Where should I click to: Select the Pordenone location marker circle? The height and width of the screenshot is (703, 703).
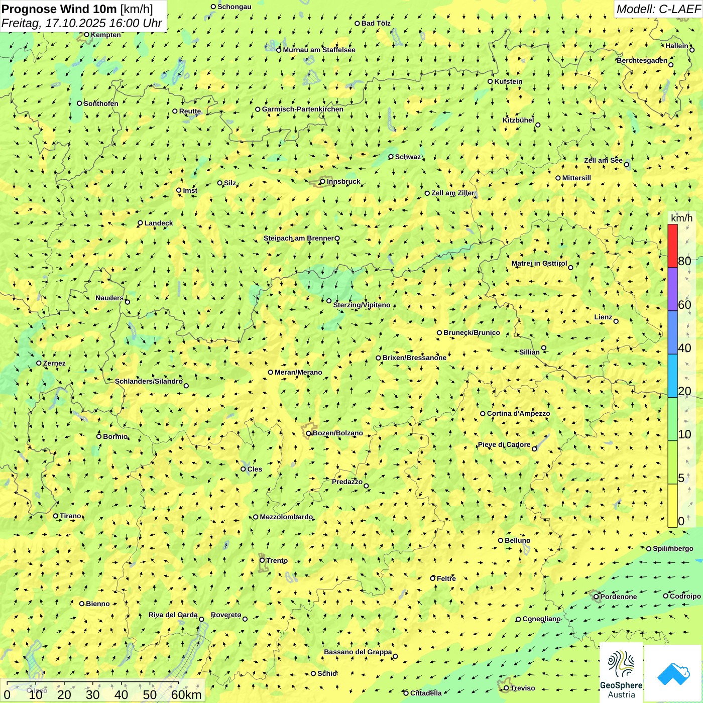point(596,597)
